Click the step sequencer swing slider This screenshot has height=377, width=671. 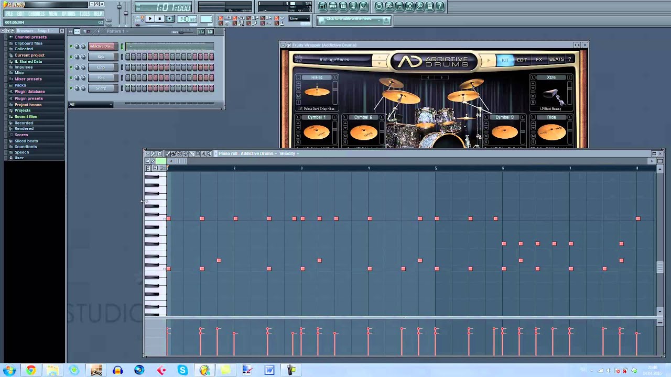click(187, 31)
